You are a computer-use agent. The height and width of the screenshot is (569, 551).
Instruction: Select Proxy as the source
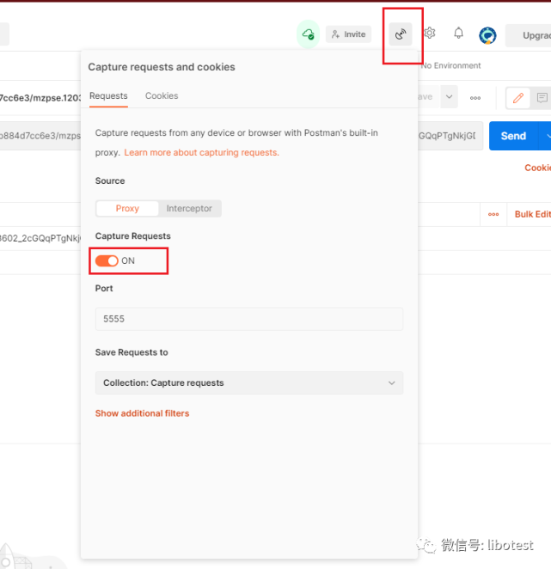click(x=127, y=208)
